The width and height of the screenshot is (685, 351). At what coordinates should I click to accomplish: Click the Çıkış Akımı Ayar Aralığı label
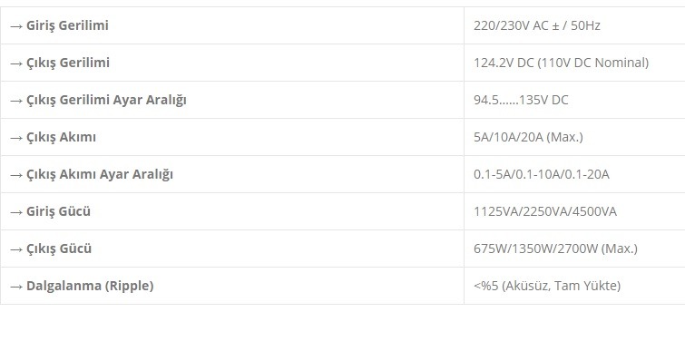(100, 174)
